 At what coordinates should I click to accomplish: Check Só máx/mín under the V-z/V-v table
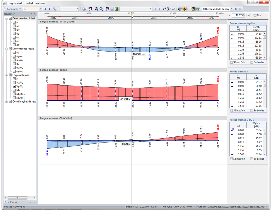tap(231, 159)
